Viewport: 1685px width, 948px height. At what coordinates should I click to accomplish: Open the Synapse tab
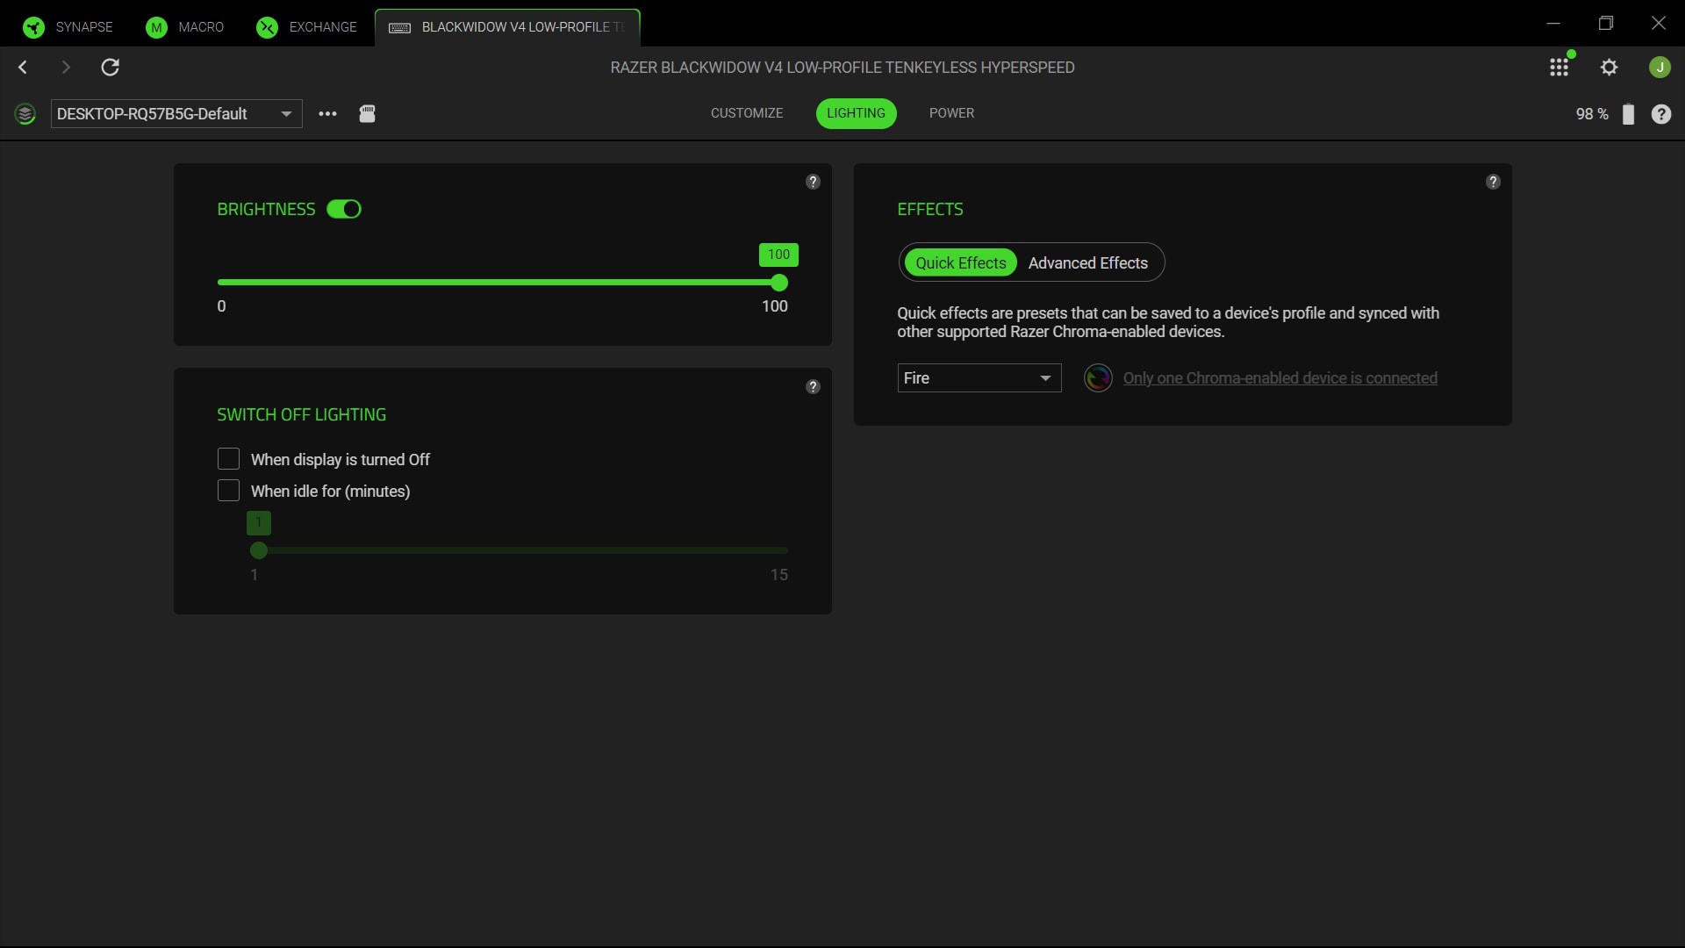point(68,26)
